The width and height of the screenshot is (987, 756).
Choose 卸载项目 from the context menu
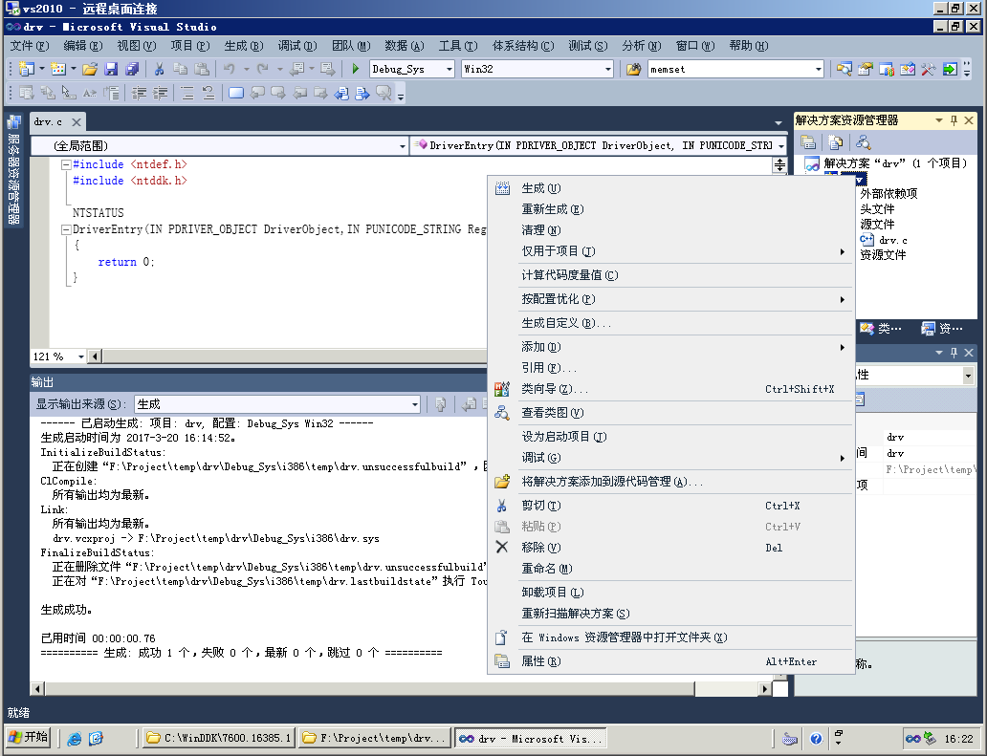coord(671,593)
